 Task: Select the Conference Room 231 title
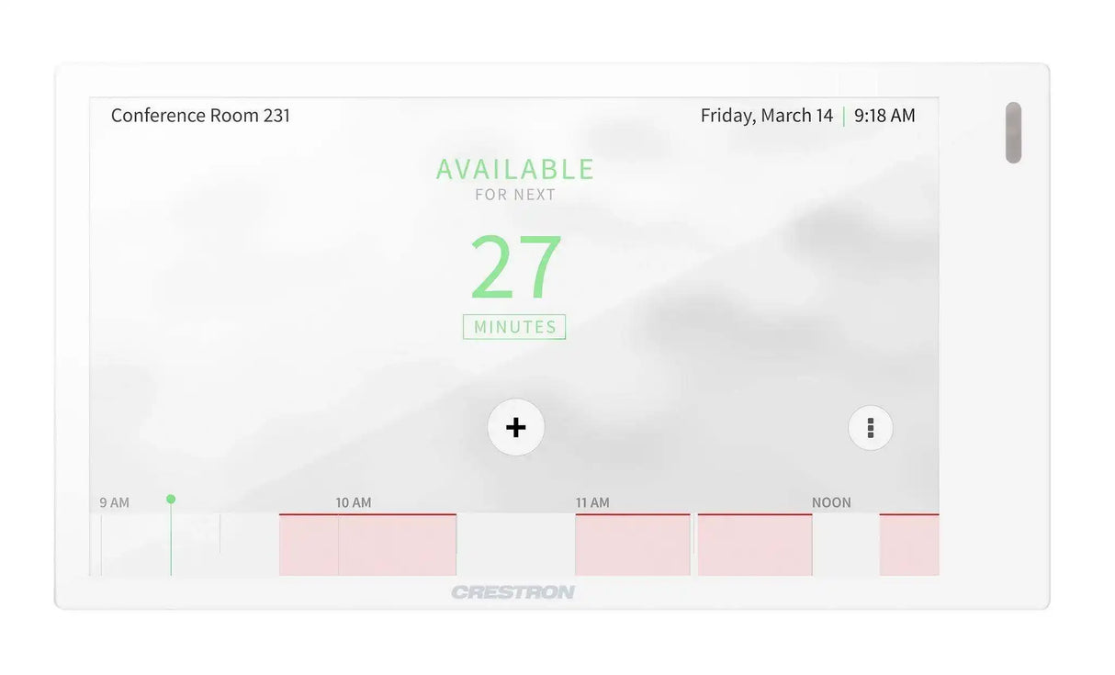[200, 116]
